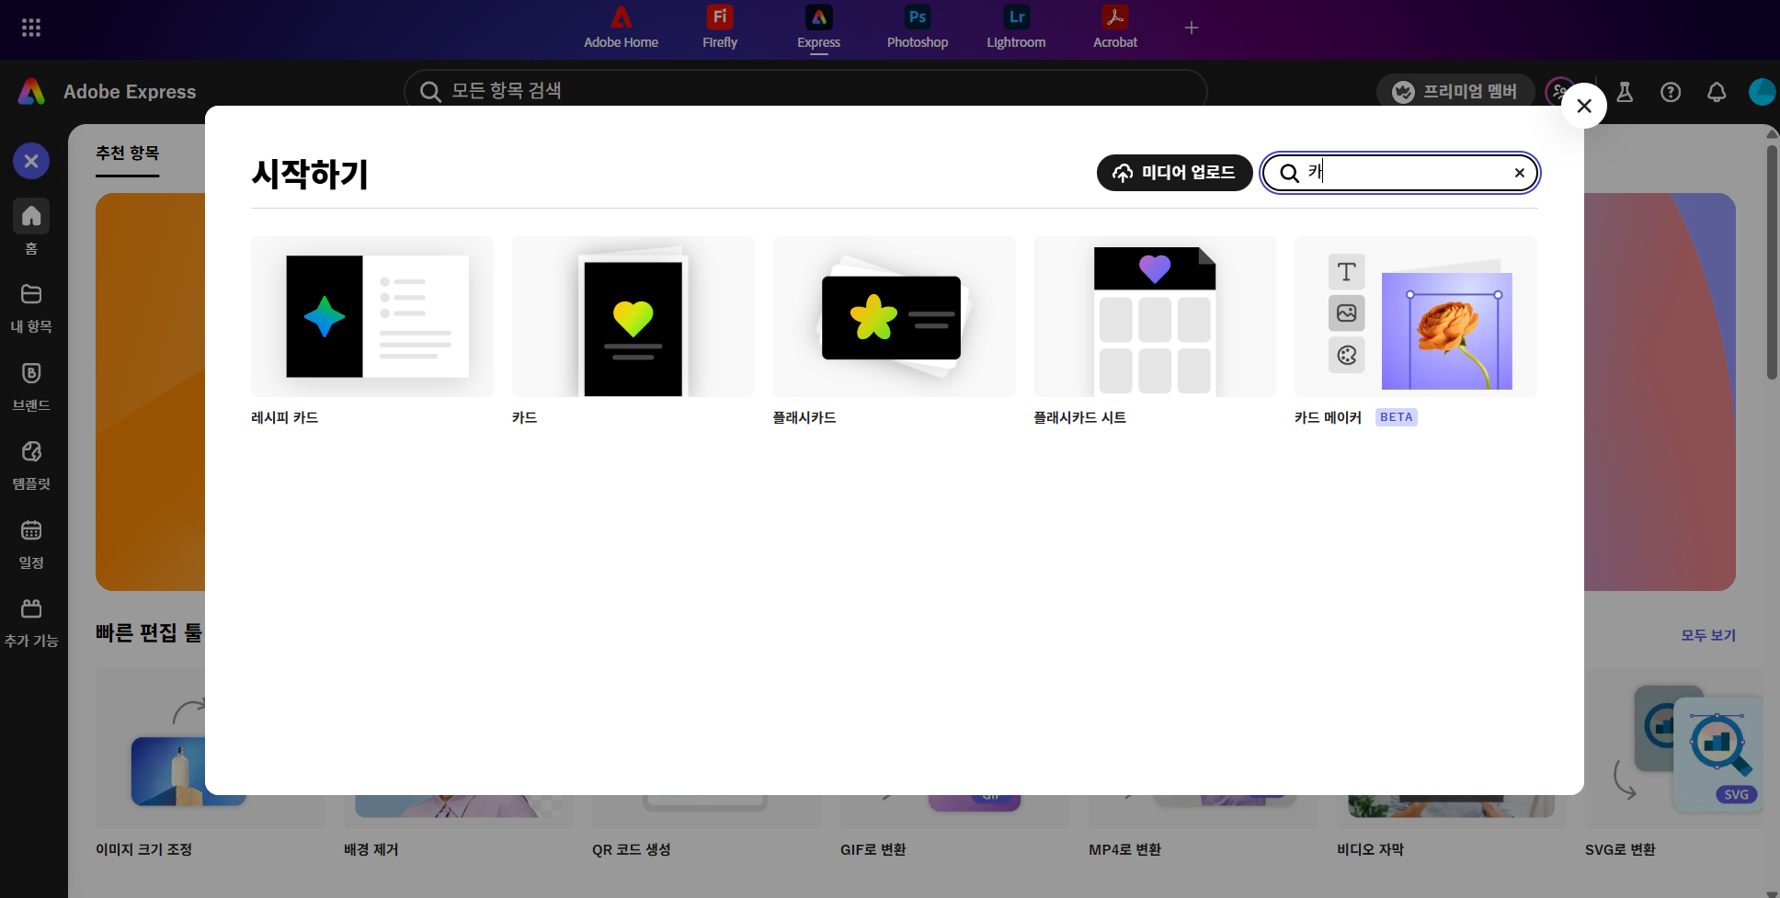Close the 시작하기 dialog
Viewport: 1780px width, 898px height.
(1584, 106)
